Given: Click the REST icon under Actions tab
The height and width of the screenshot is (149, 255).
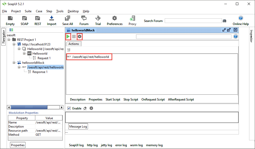Looking at the screenshot, I should tap(69, 50).
